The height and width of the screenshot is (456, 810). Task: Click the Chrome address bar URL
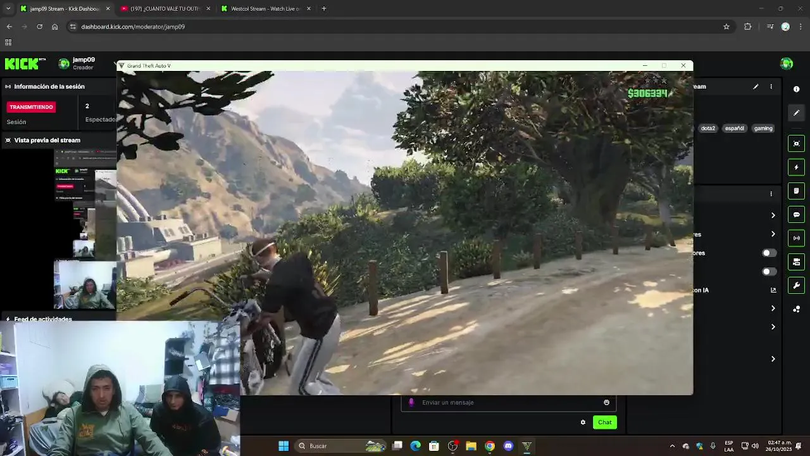coord(133,27)
